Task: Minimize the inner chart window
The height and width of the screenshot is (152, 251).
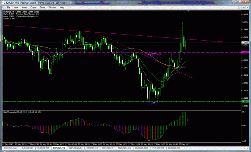Action: pos(240,8)
